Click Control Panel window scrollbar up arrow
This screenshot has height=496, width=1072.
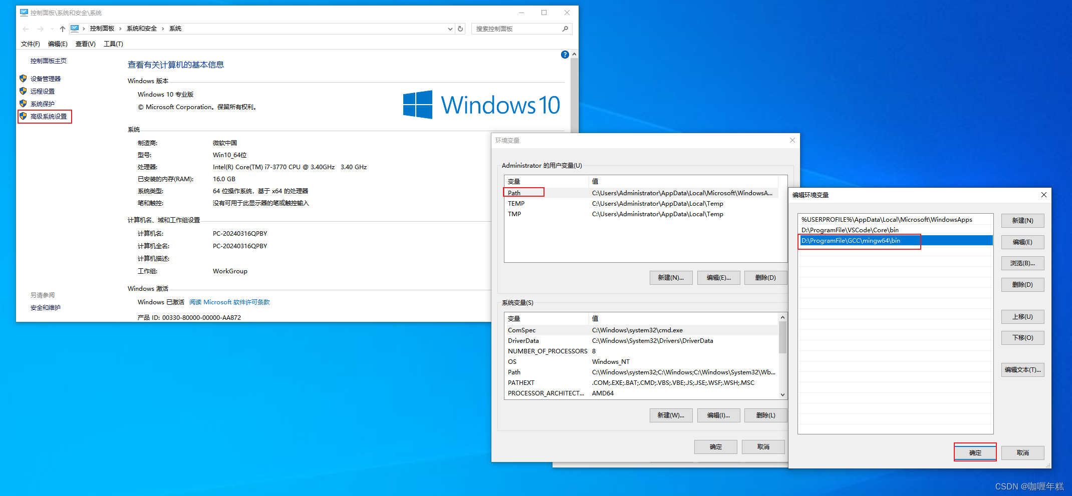(x=575, y=54)
